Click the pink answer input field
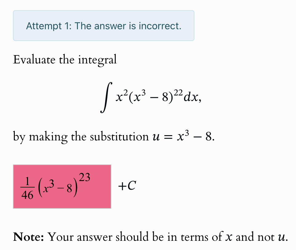The width and height of the screenshot is (296, 250). point(62,187)
